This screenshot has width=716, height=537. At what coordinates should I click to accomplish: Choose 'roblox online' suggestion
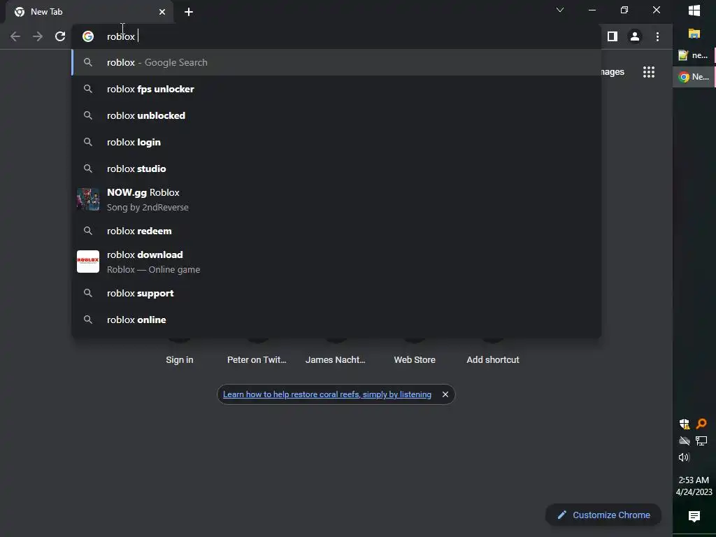coord(336,320)
